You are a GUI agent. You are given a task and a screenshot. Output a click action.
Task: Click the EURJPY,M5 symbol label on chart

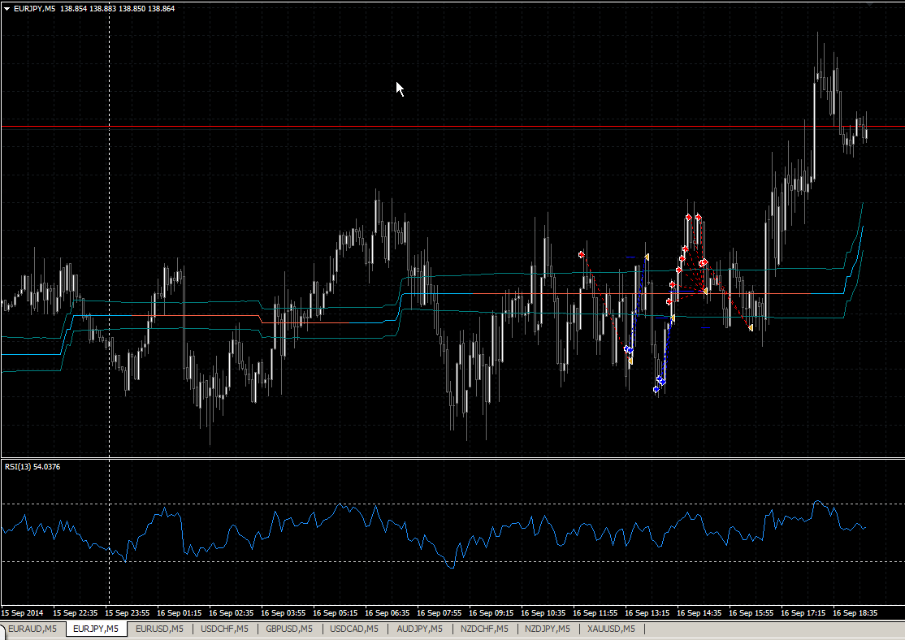(35, 9)
